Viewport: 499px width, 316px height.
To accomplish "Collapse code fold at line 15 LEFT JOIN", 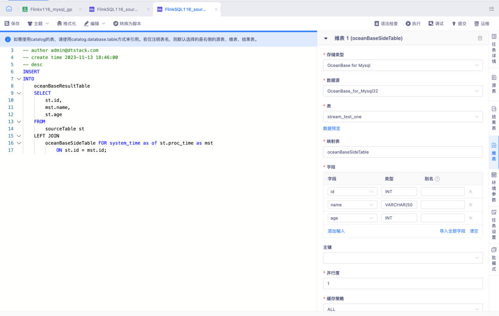I will pyautogui.click(x=19, y=136).
